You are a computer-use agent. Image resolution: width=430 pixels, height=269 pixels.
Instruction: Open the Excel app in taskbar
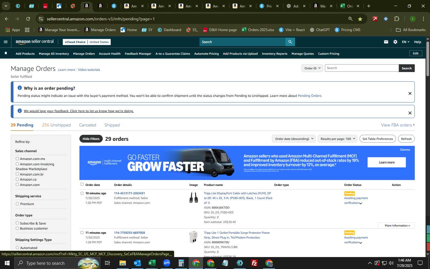152,263
